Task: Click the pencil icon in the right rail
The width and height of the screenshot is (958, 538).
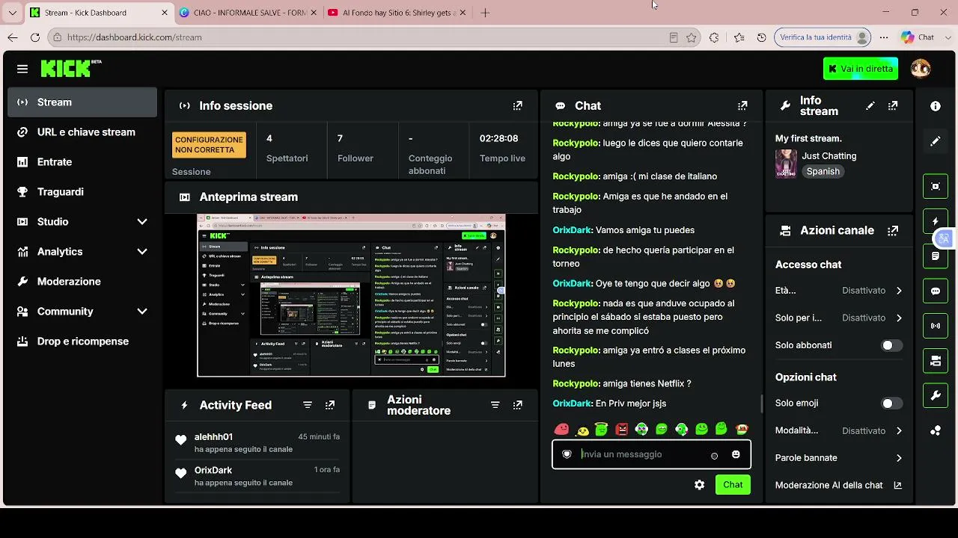Action: [936, 141]
